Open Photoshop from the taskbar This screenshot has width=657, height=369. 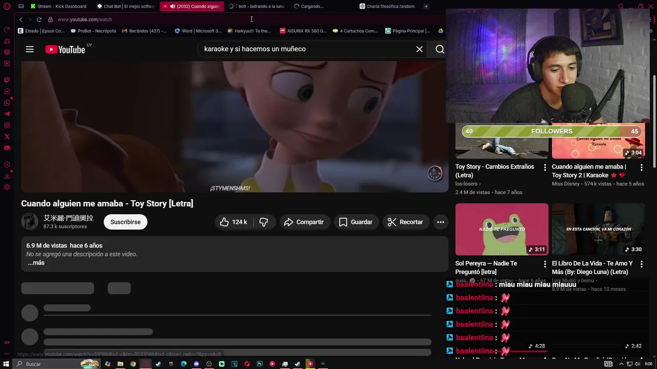coord(260,364)
